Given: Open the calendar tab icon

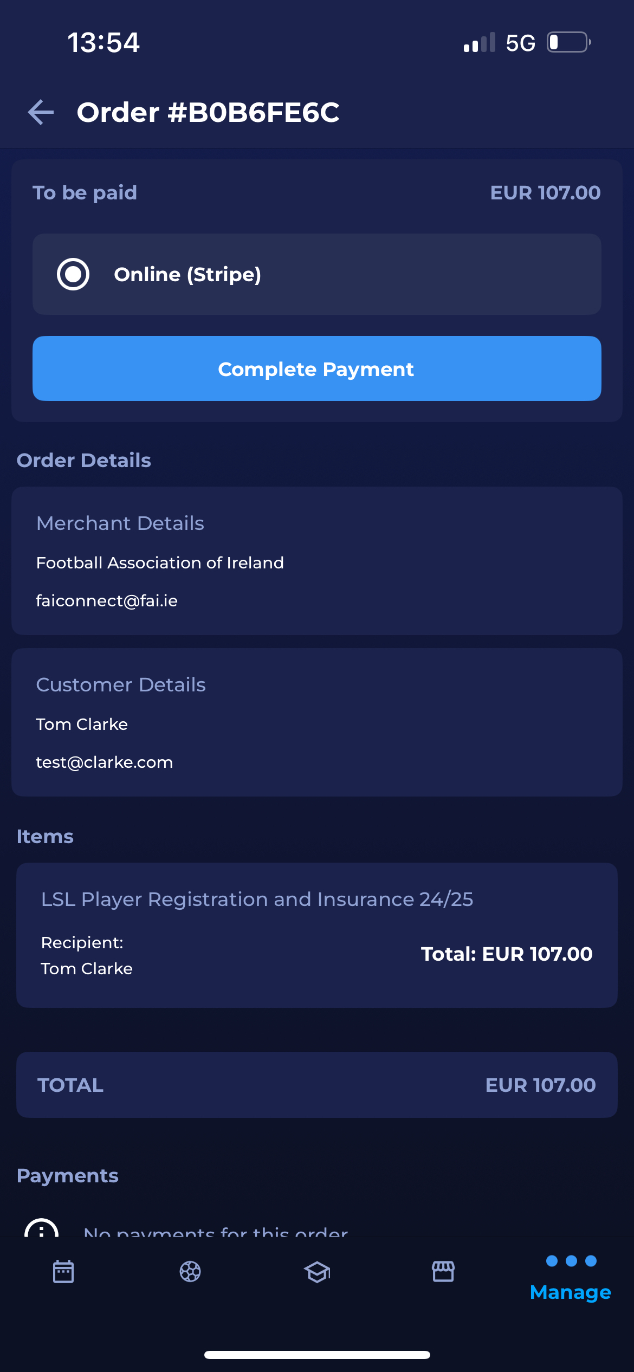Looking at the screenshot, I should [63, 1271].
